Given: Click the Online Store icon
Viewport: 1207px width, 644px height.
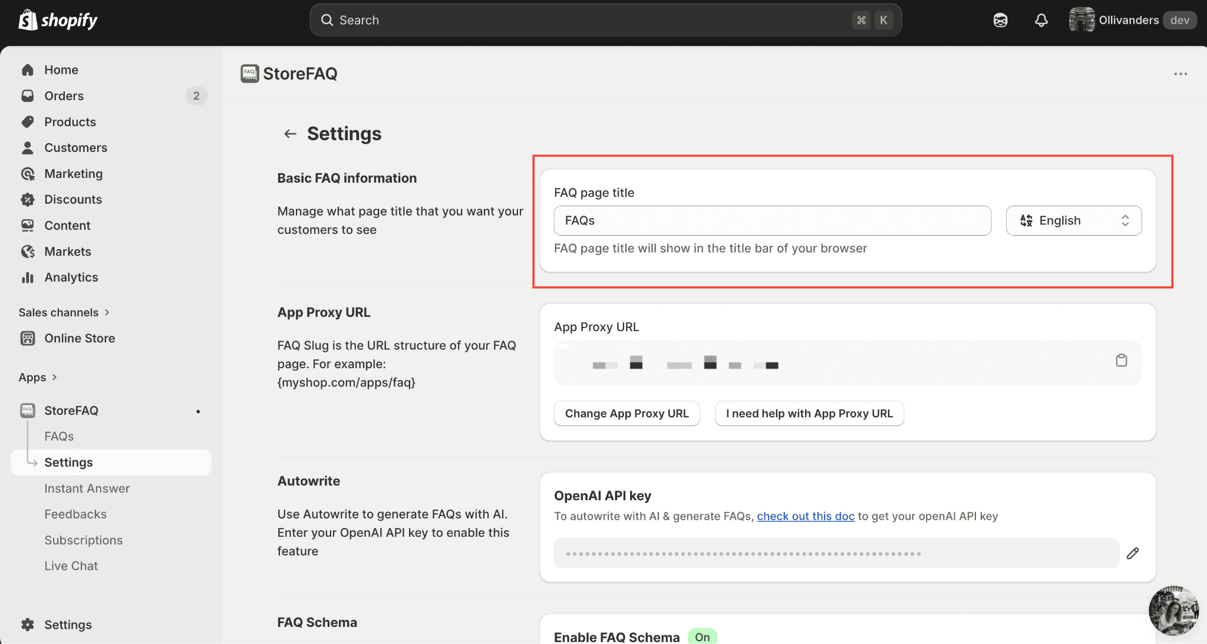Looking at the screenshot, I should click(x=28, y=338).
